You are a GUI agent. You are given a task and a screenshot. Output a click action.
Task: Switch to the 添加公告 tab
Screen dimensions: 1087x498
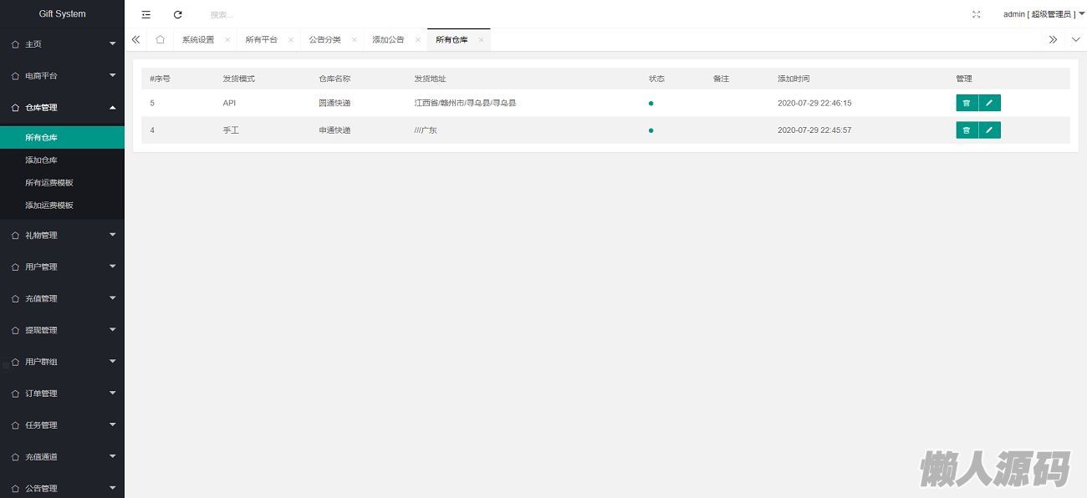388,40
